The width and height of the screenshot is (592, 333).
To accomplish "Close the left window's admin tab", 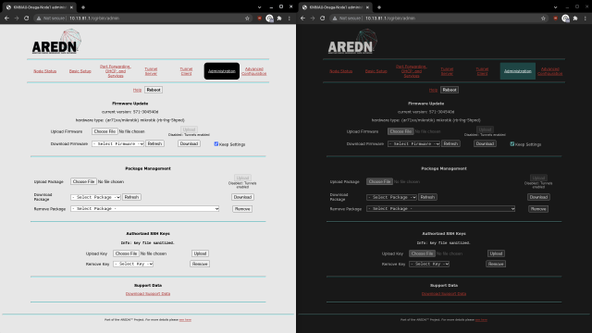I will point(71,7).
